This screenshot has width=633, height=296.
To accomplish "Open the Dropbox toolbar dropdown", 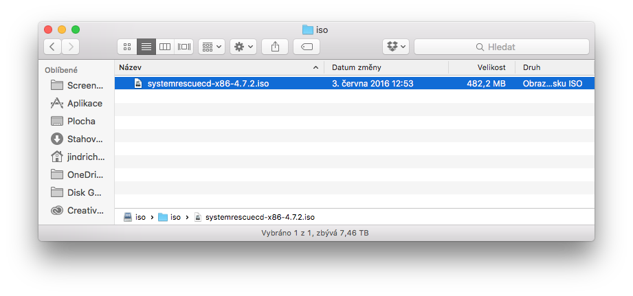I will pos(396,47).
